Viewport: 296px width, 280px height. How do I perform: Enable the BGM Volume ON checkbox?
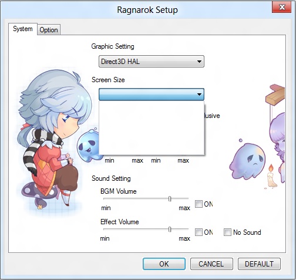(199, 204)
